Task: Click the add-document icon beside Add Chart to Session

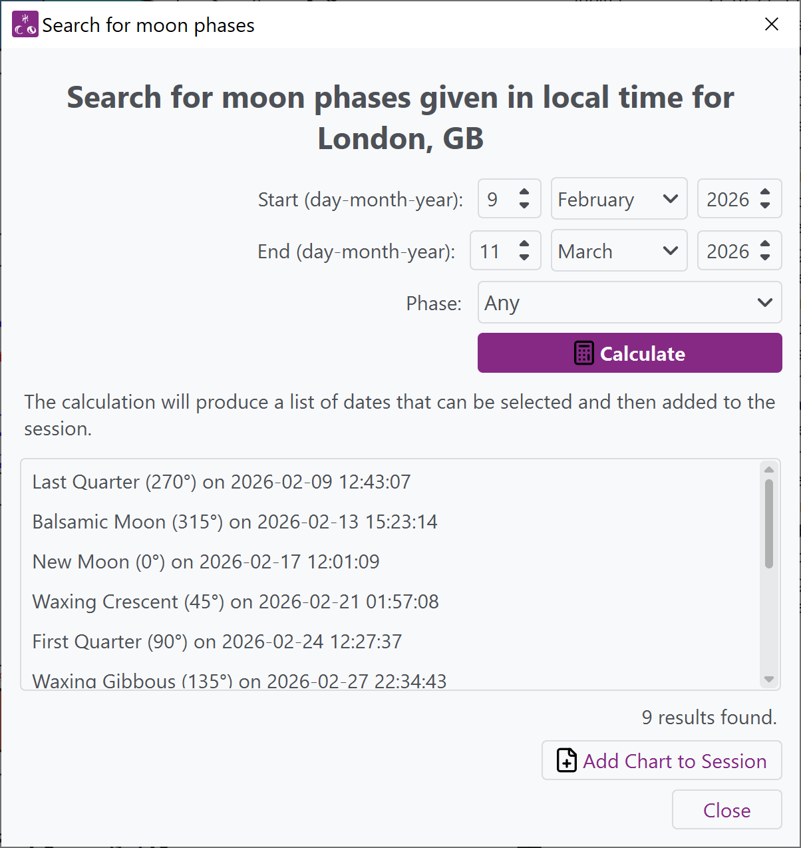Action: (566, 761)
